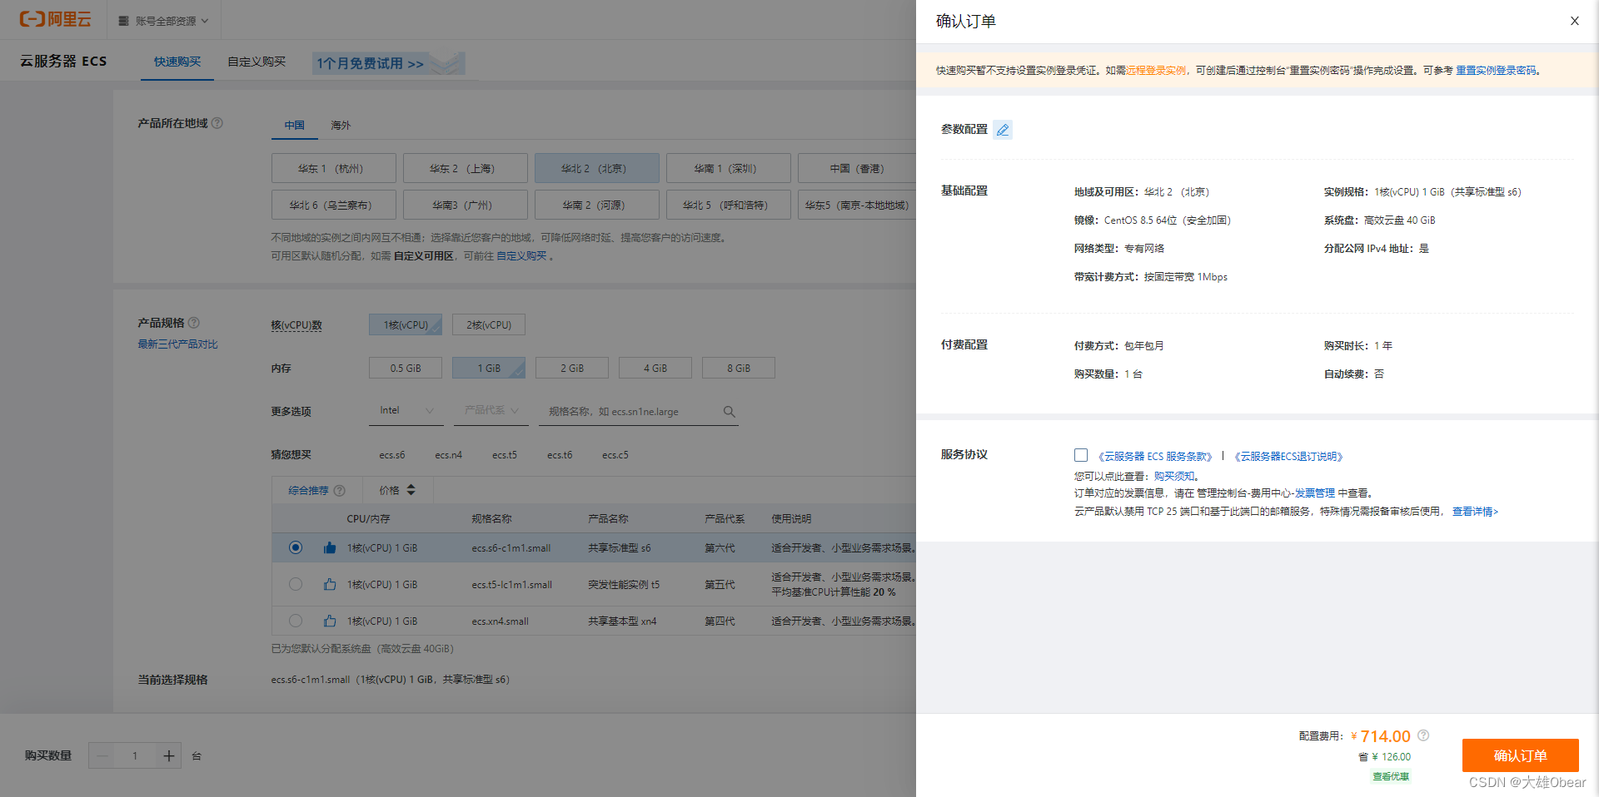
Task: Click the pencil edit icon beside 参数配置
Action: click(x=1003, y=129)
